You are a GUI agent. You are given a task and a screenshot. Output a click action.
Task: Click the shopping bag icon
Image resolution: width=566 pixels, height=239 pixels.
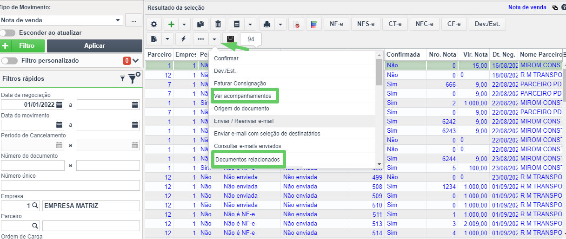tap(230, 39)
